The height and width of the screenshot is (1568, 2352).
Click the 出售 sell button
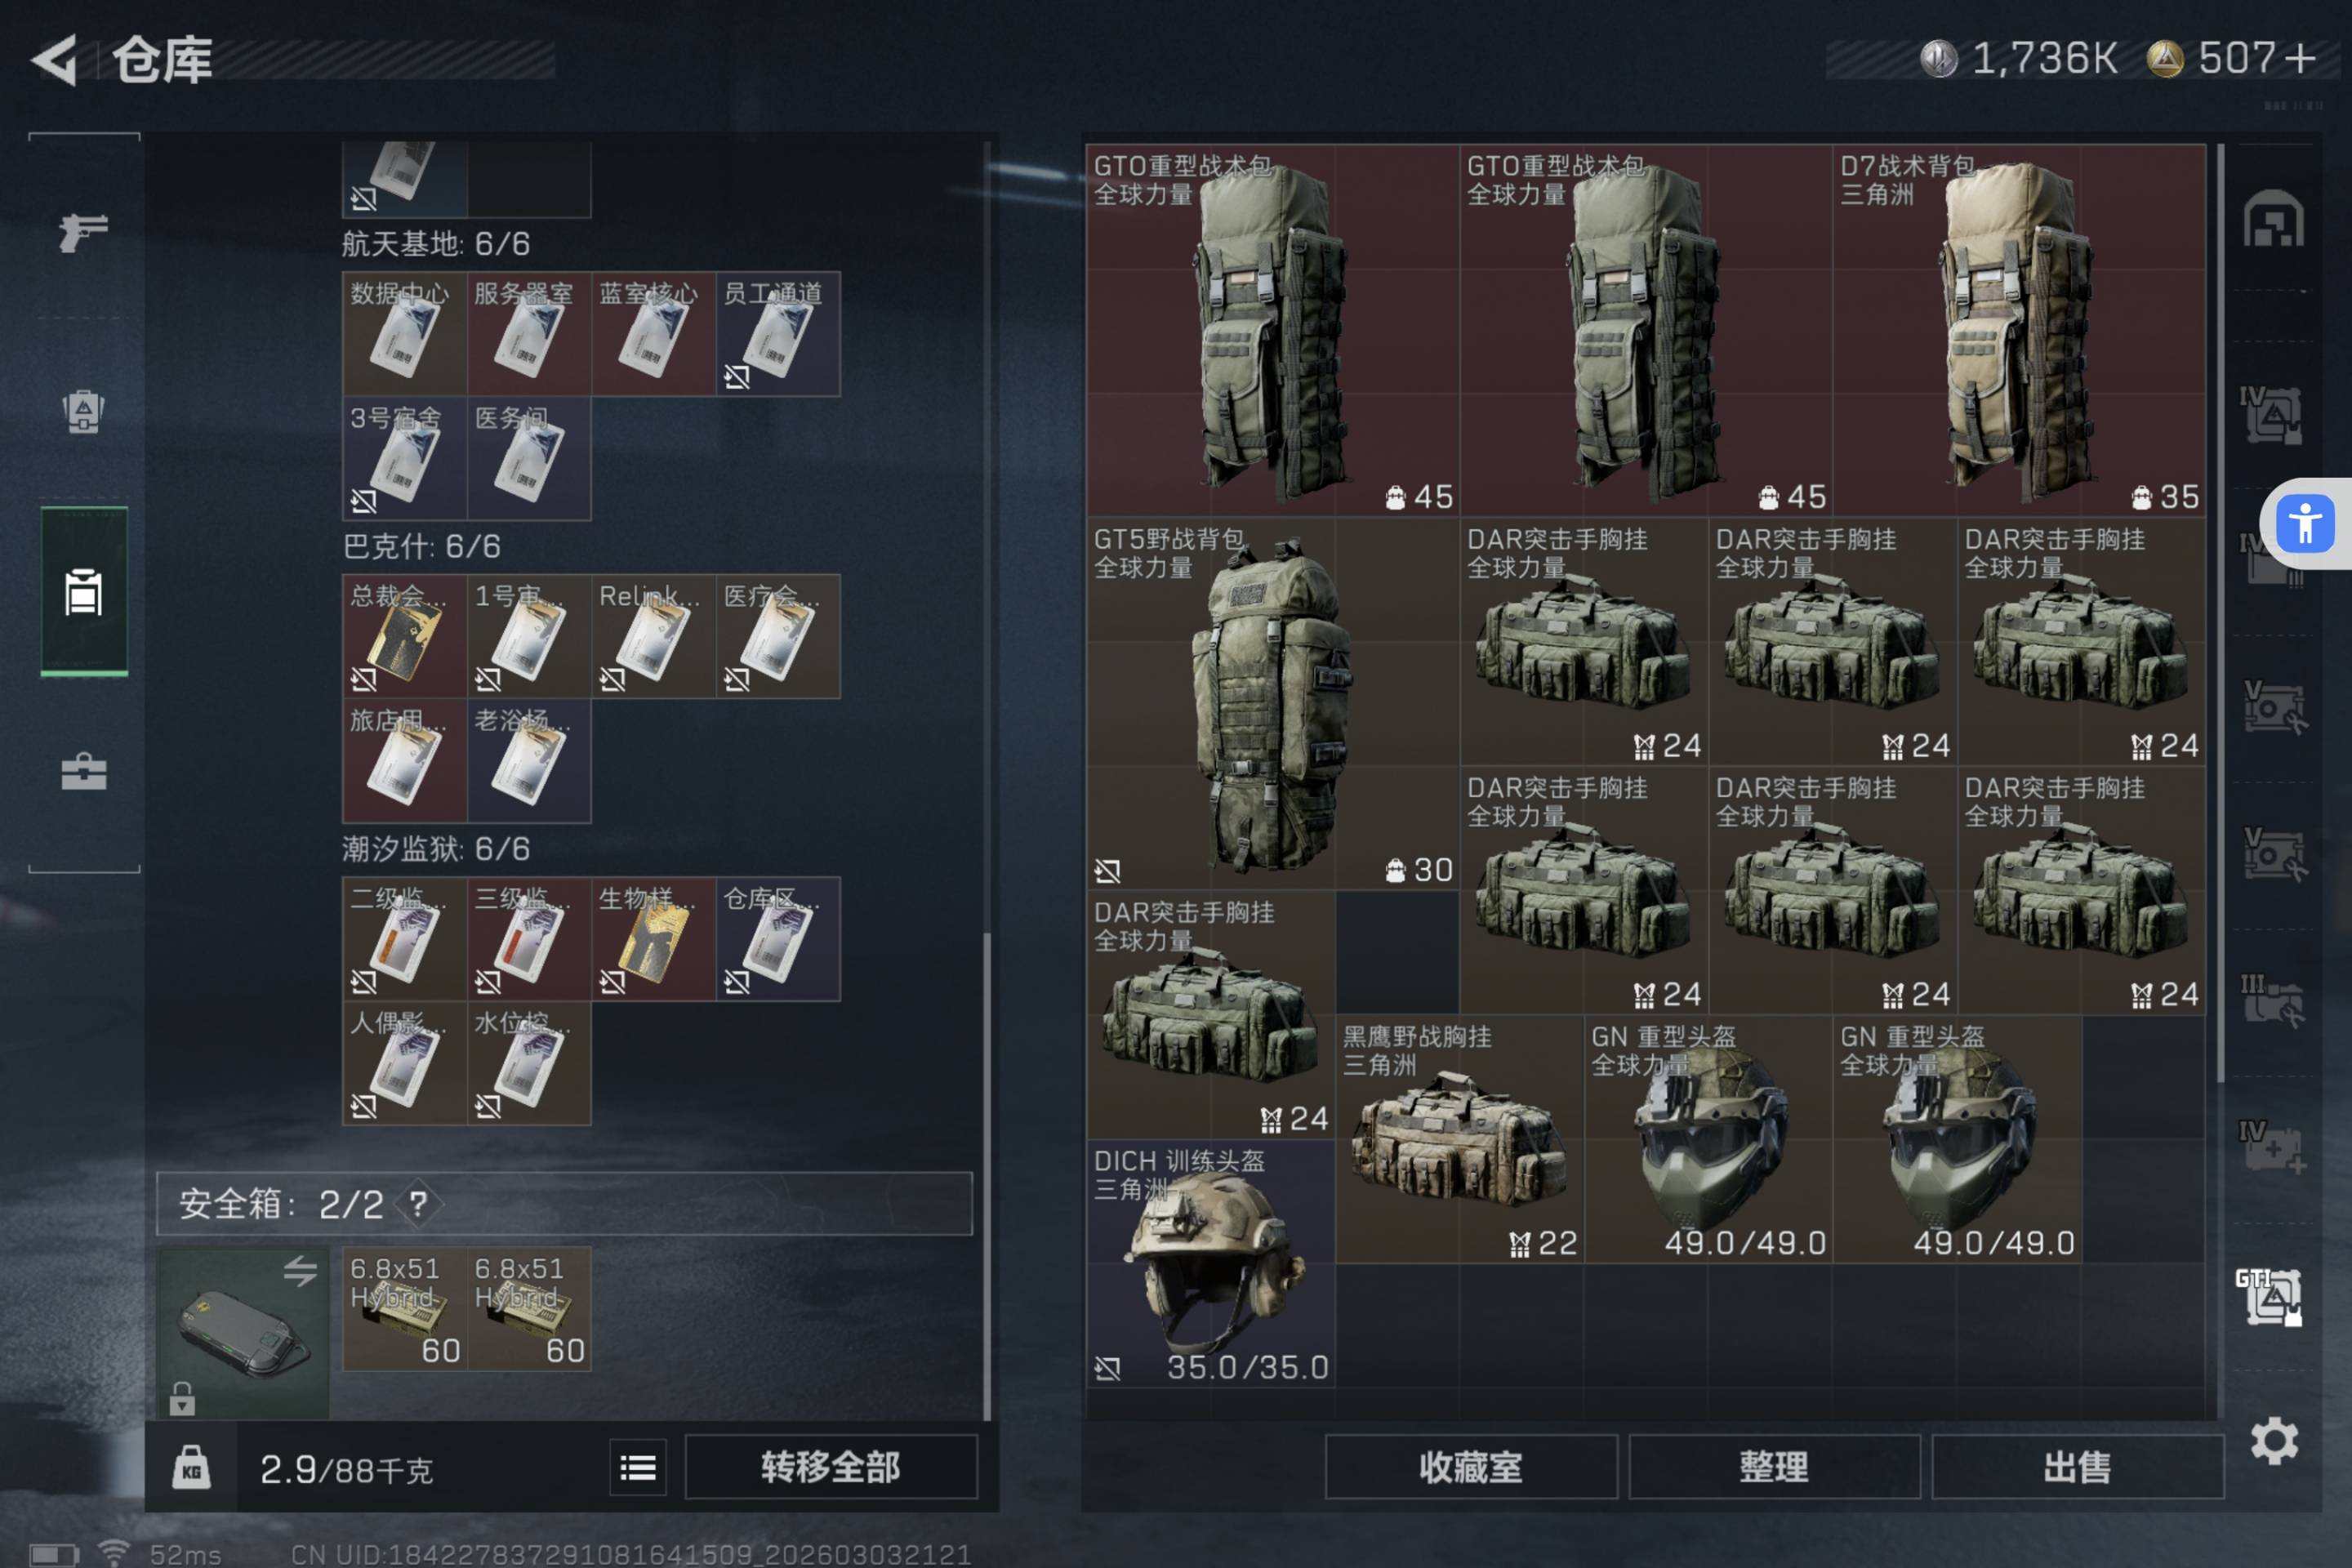point(2077,1467)
